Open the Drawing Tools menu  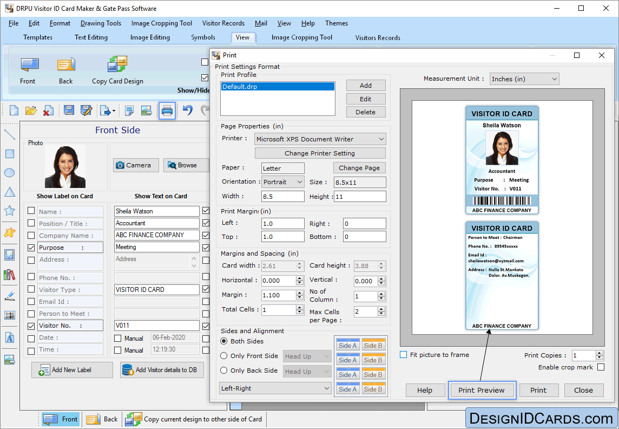(101, 23)
